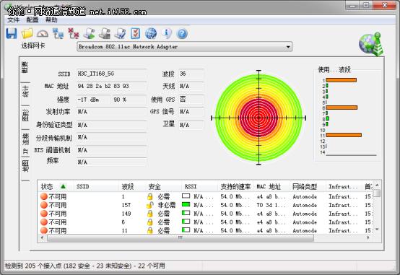Open the 文件 menu
Image resolution: width=400 pixels, height=275 pixels.
13,20
